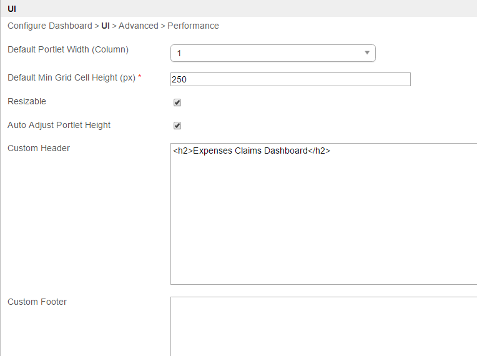
Task: Go to Configure Dashboard breadcrumb step
Action: 49,26
